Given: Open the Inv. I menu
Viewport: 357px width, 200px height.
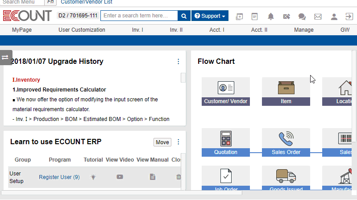Looking at the screenshot, I should coord(137,30).
